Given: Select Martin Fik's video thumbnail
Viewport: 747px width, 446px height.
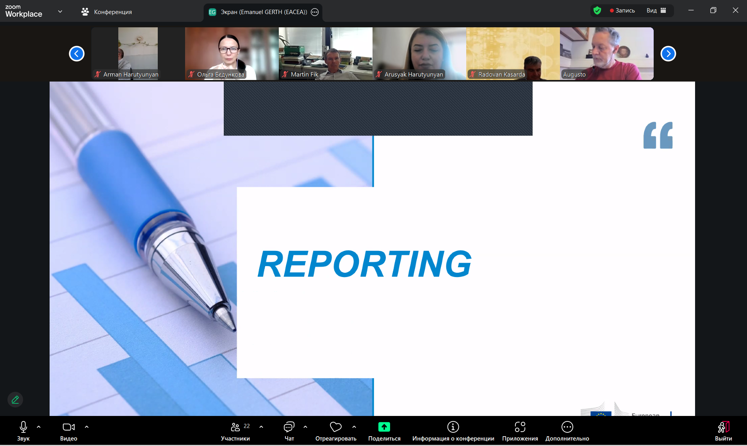Looking at the screenshot, I should [x=325, y=53].
